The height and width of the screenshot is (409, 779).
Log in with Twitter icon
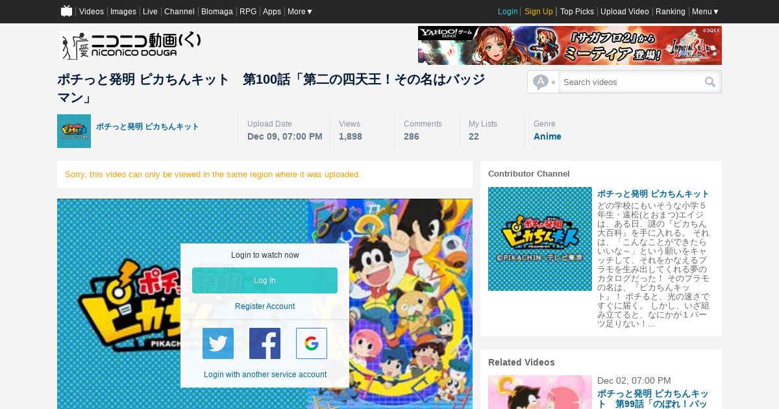218,343
